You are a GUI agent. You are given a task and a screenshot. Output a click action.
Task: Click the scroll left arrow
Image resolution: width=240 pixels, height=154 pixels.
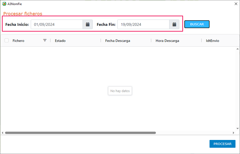tap(3, 133)
